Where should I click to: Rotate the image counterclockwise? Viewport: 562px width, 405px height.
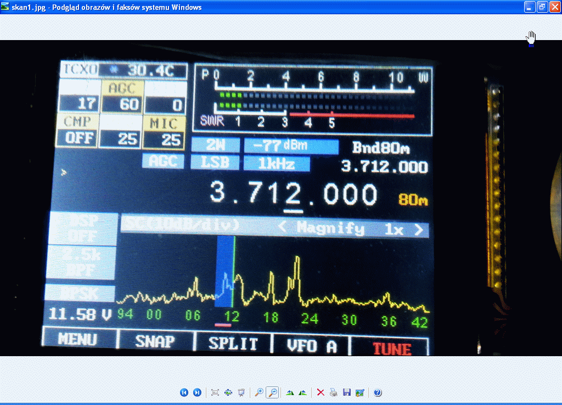point(302,392)
